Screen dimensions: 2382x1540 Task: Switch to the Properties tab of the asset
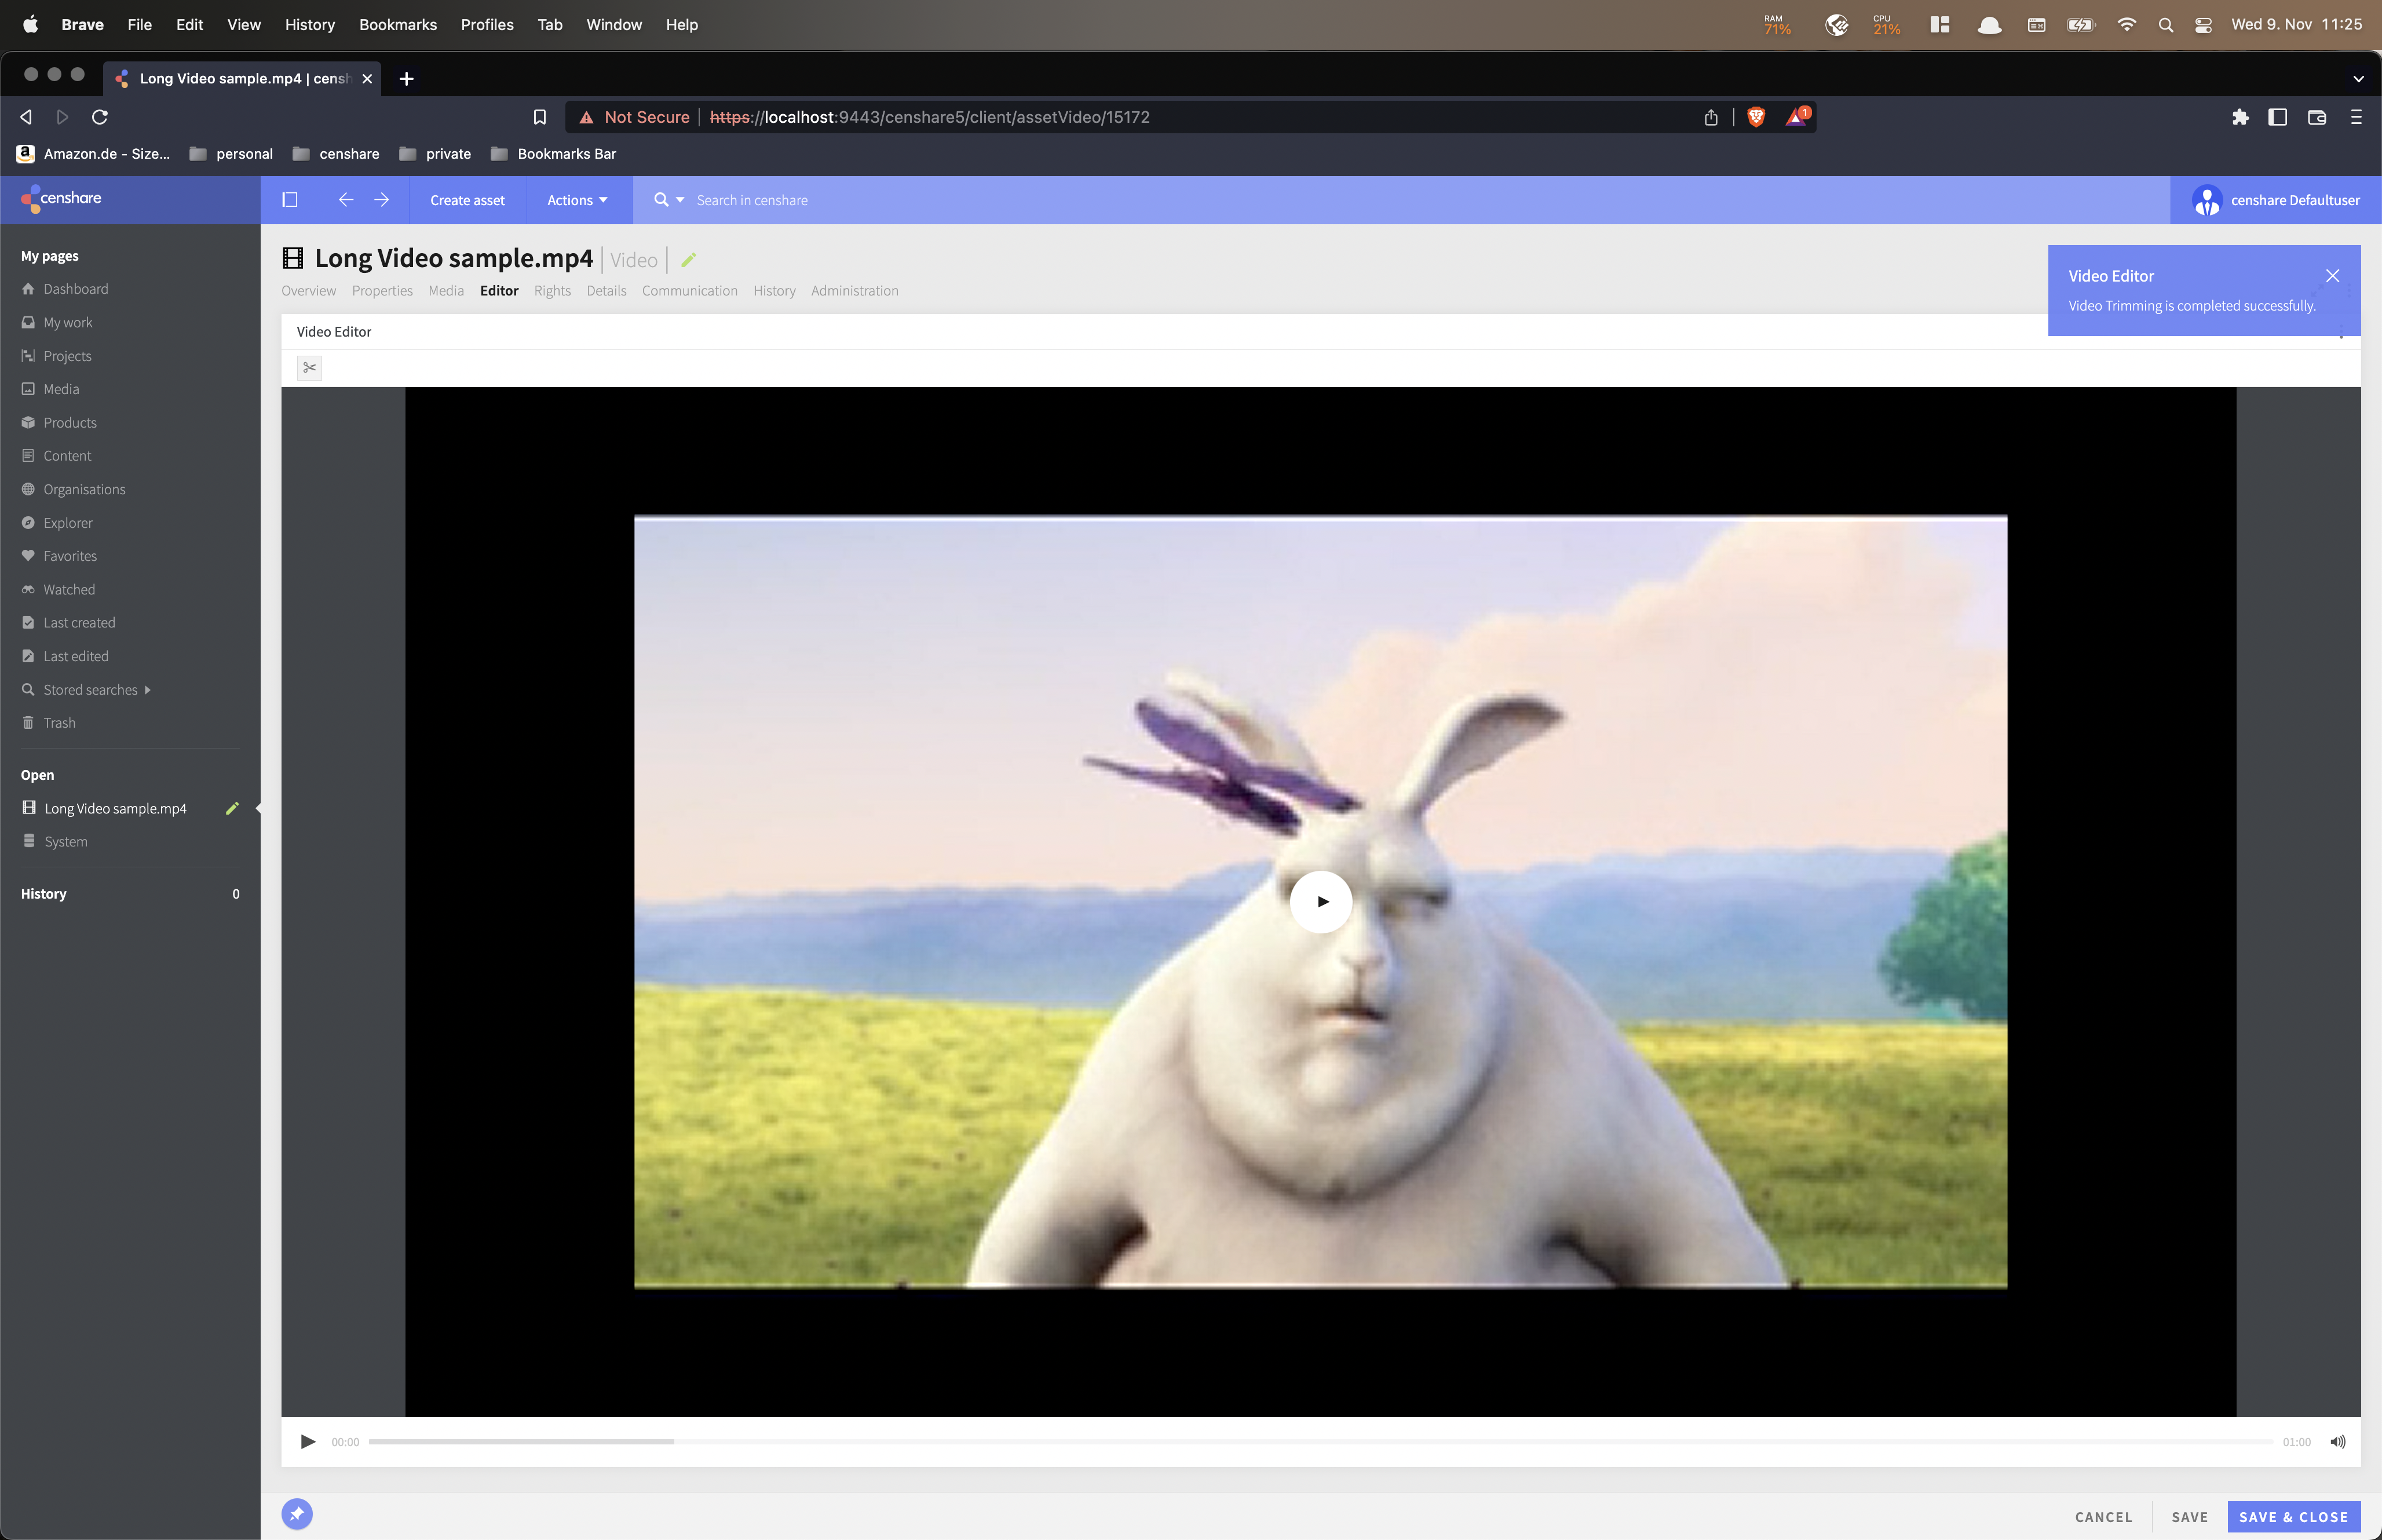point(383,291)
